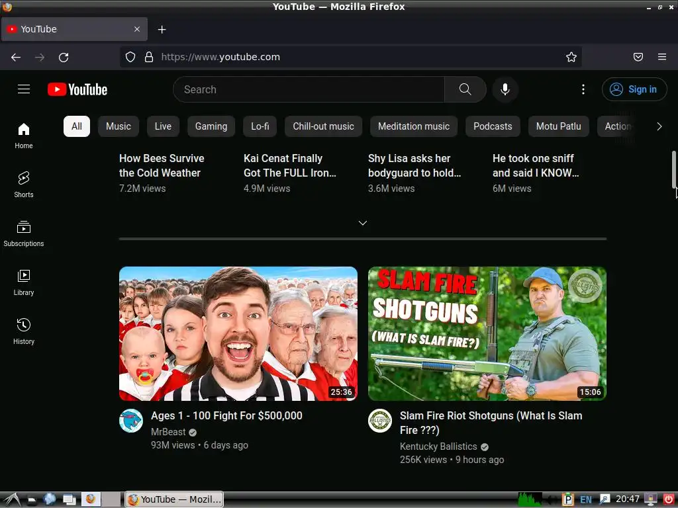Image resolution: width=678 pixels, height=508 pixels.
Task: Open 'He took one sniff' short
Action: 536,165
